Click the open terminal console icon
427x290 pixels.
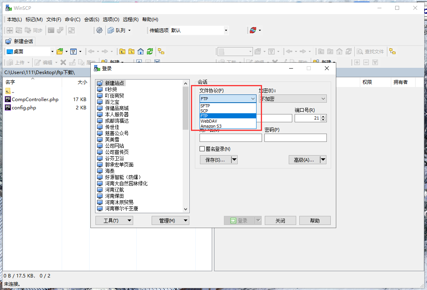click(x=51, y=30)
